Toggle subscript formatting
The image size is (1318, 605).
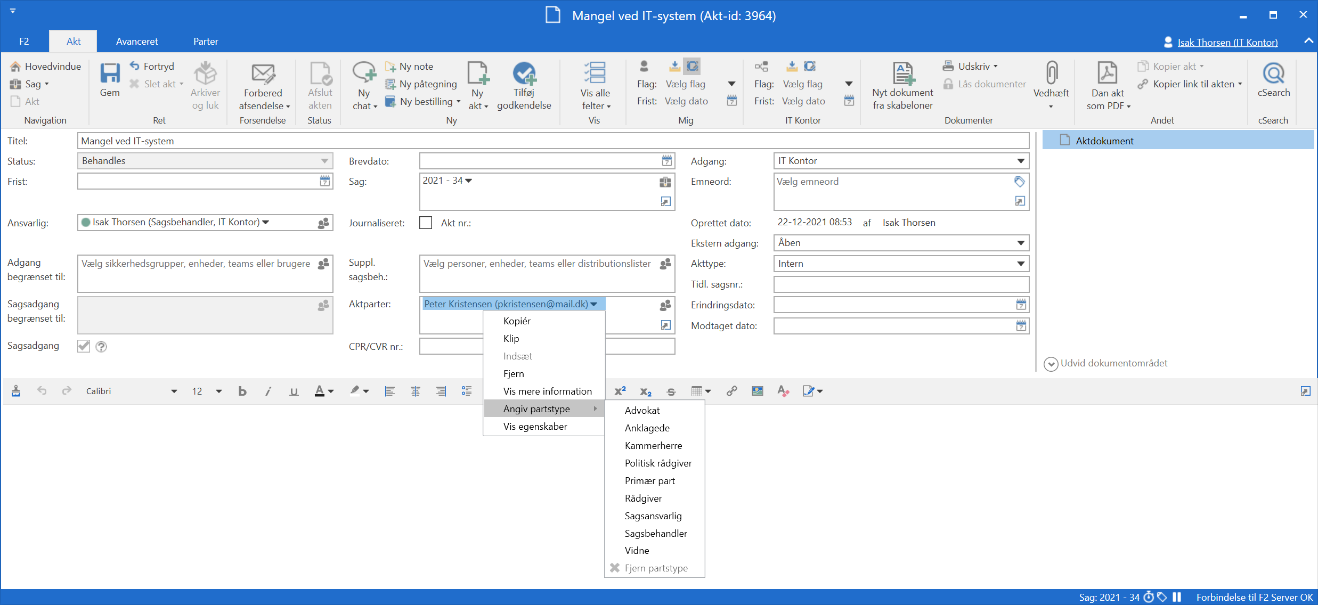coord(646,391)
